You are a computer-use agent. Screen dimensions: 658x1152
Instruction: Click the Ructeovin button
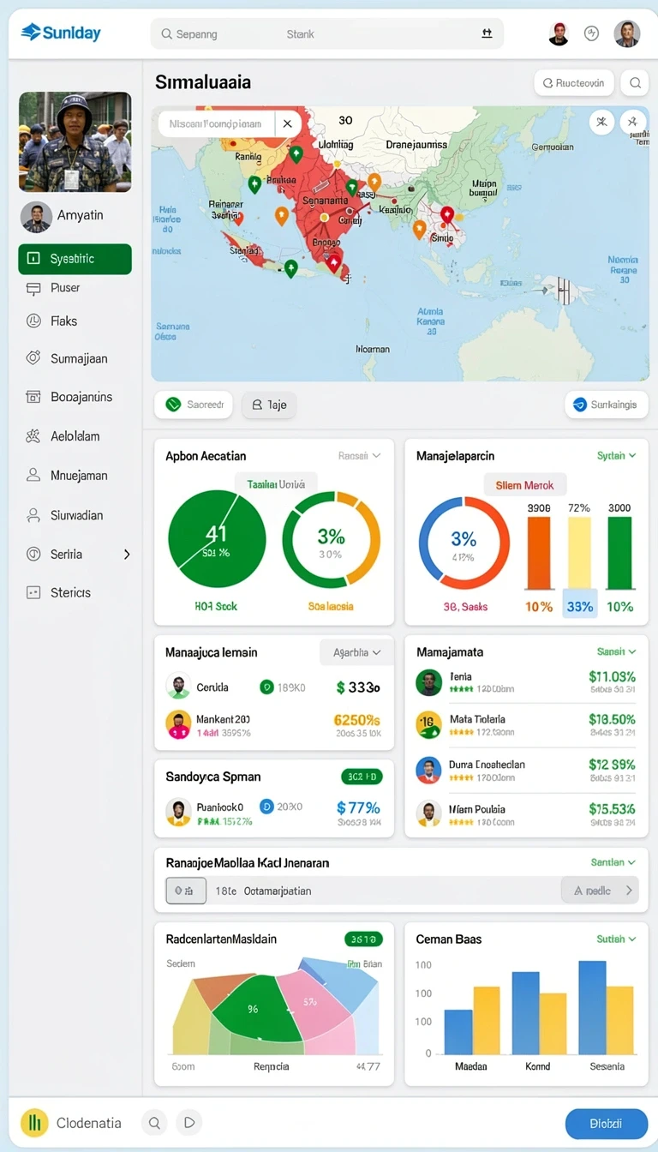click(573, 83)
